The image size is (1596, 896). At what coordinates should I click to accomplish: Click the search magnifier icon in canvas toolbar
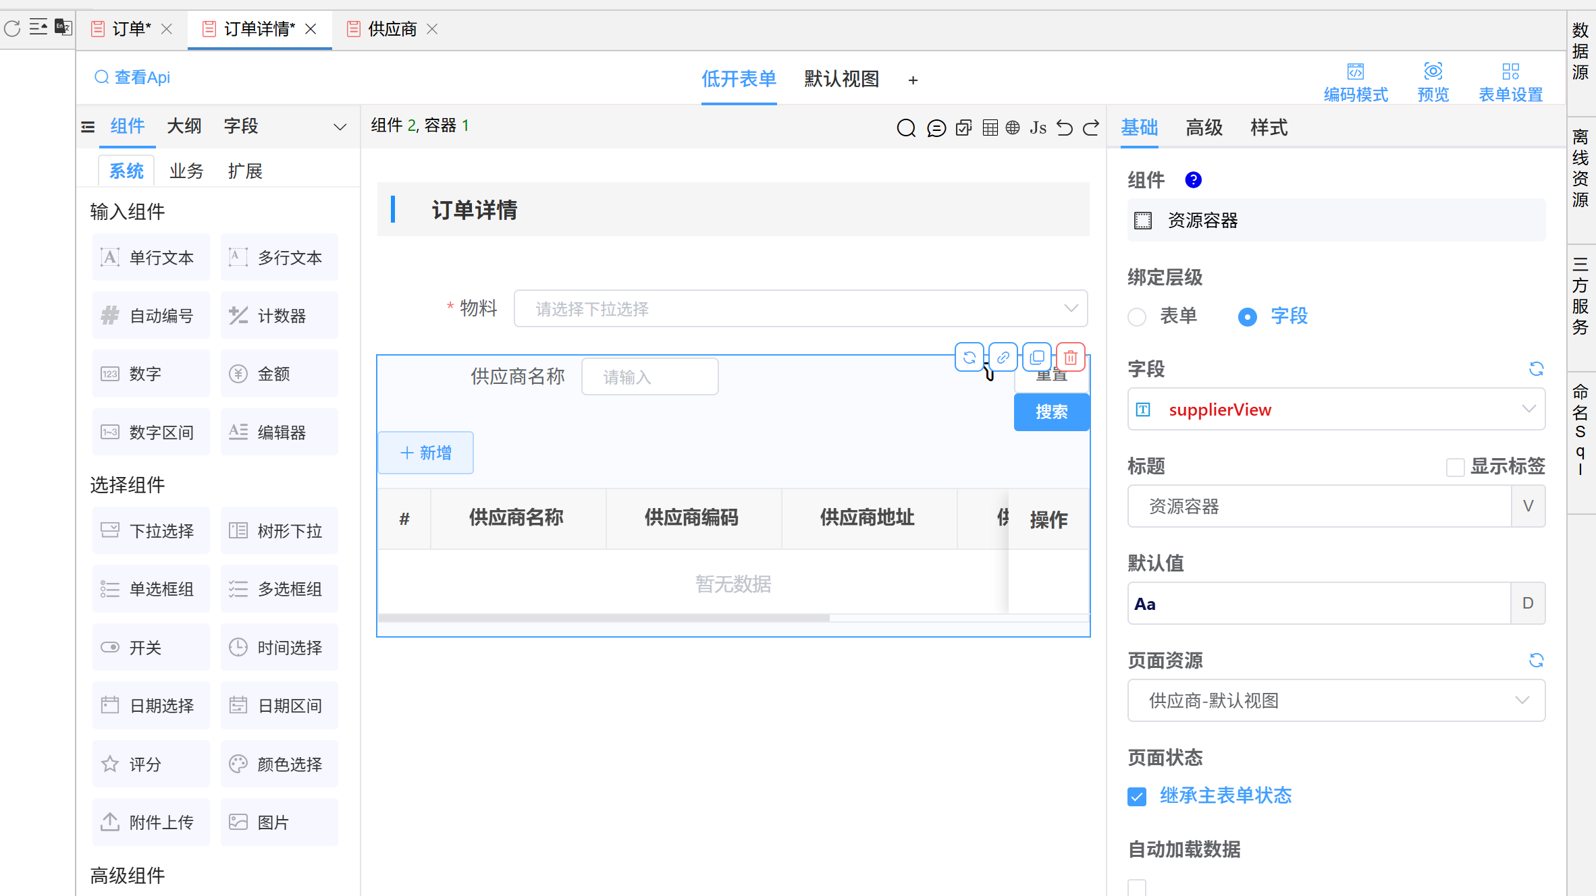[906, 128]
